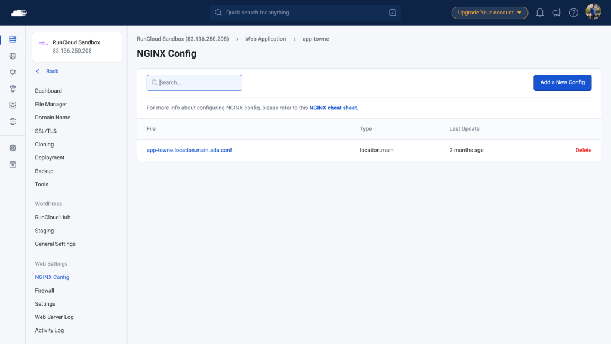
Task: Open the servers icon in left rail
Action: pos(13,39)
